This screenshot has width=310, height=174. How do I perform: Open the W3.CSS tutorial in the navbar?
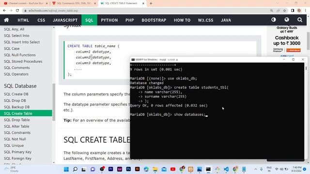[205, 20]
